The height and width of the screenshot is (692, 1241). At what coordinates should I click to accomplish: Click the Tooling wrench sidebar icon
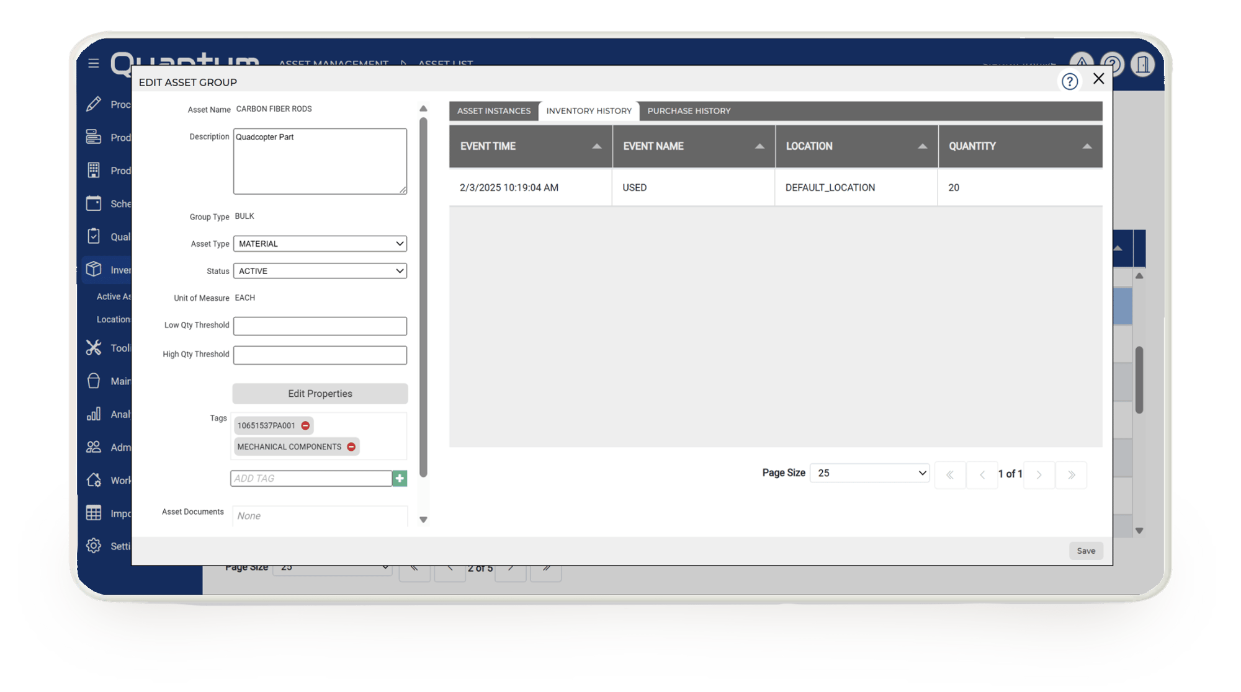point(94,348)
